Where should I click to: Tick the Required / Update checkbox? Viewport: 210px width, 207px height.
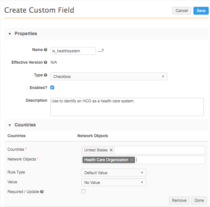pos(83,191)
